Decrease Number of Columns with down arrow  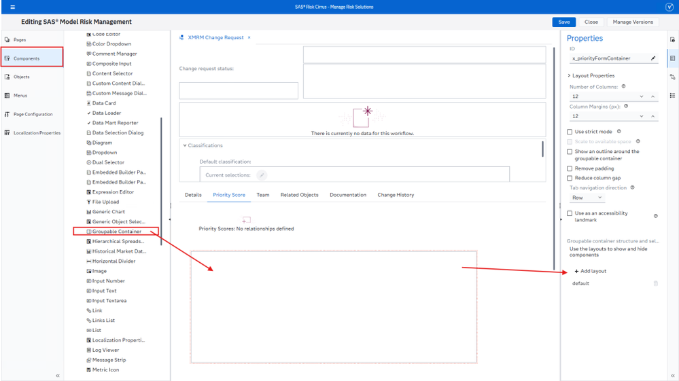click(x=642, y=96)
